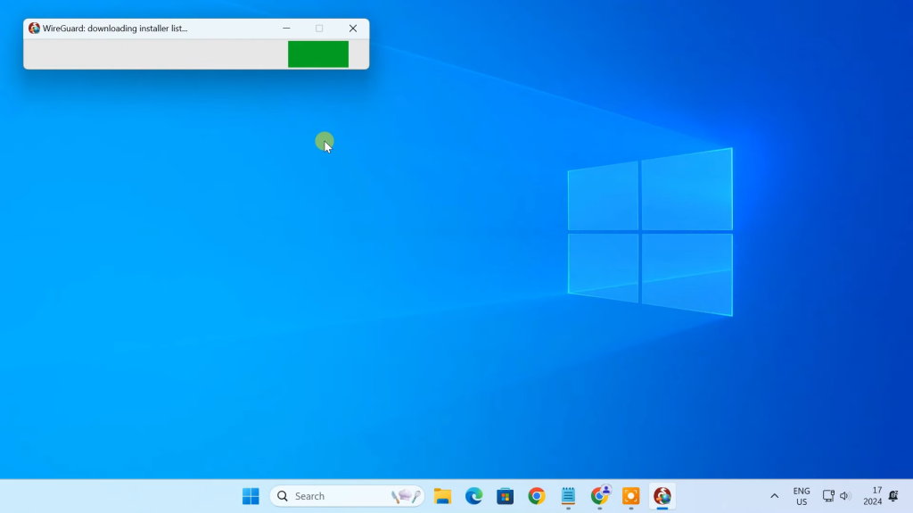Open Microsoft Edge from the taskbar
Screen dimensions: 913x513
pyautogui.click(x=473, y=496)
